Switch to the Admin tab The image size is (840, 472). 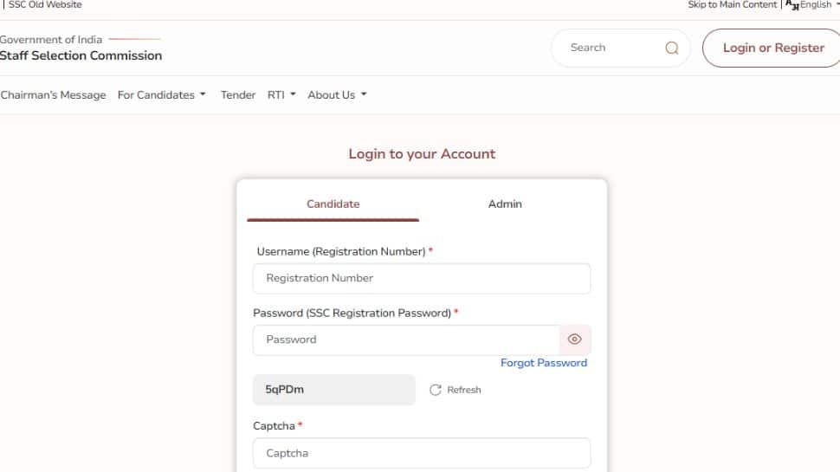pos(505,204)
